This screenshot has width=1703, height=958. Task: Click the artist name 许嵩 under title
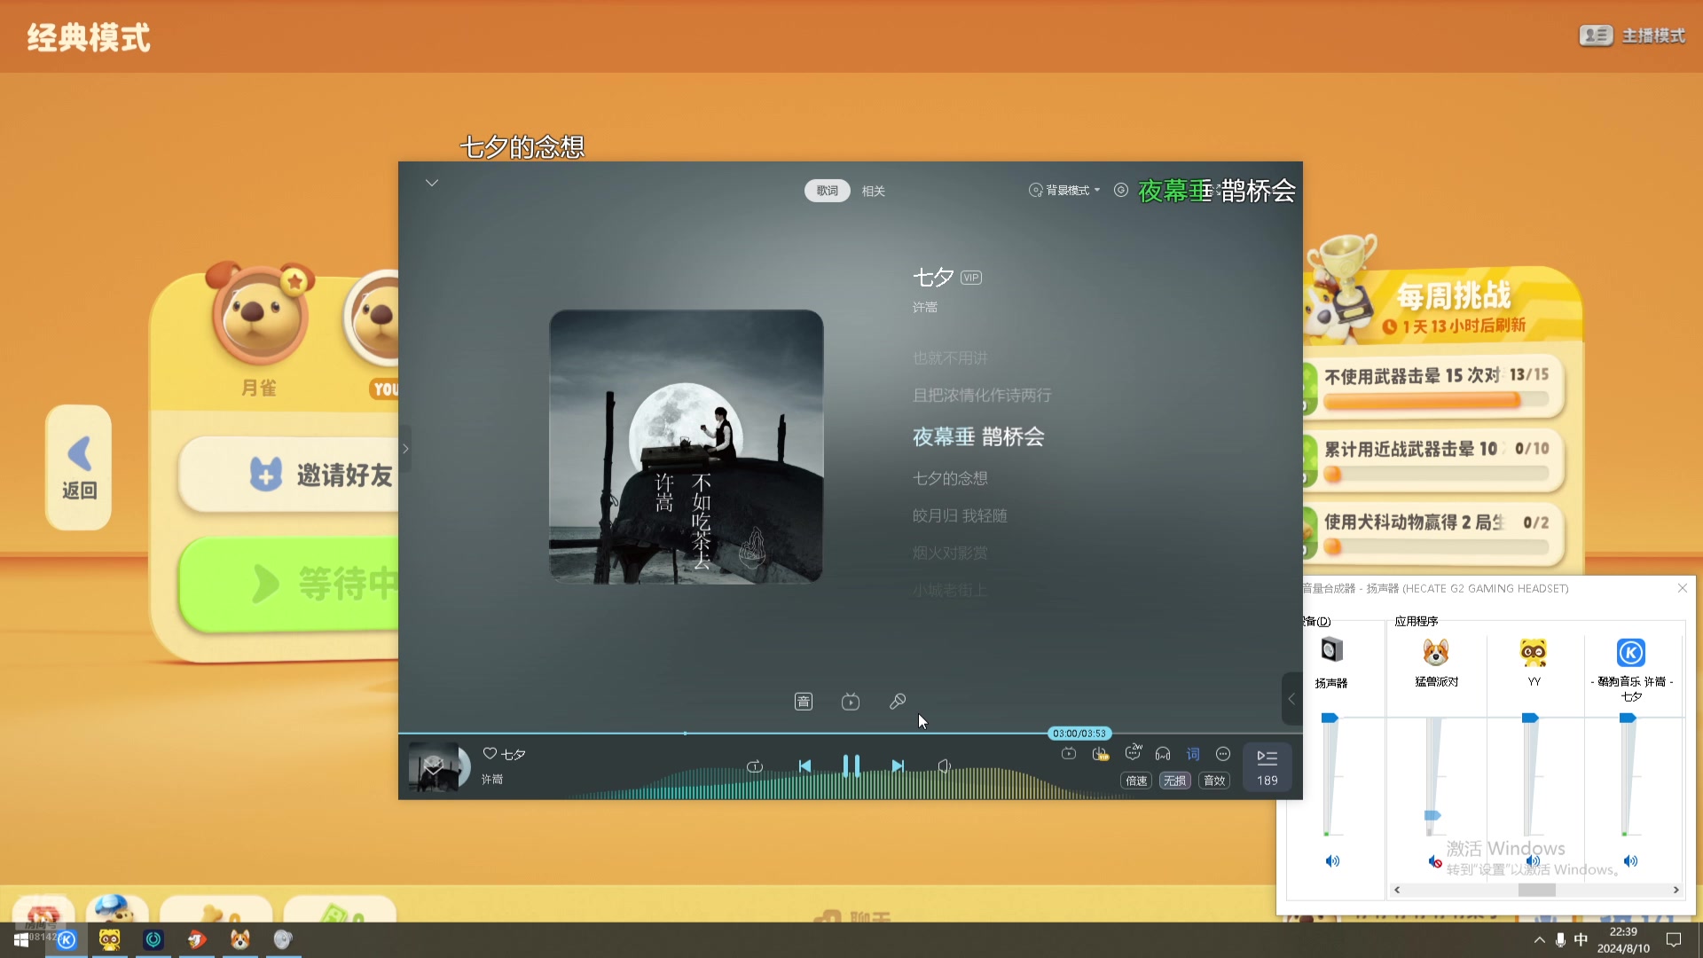click(925, 307)
